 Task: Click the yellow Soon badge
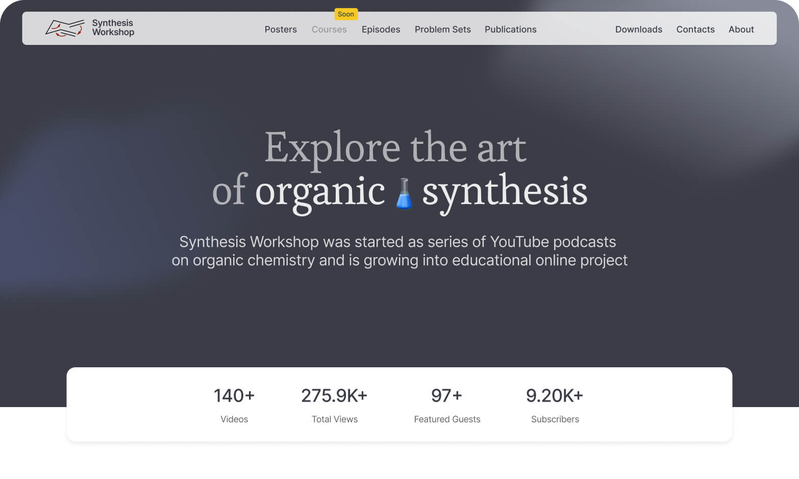point(345,14)
